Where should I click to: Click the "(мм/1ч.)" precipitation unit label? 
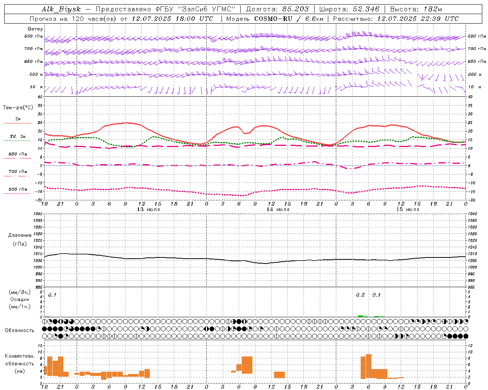[20, 307]
